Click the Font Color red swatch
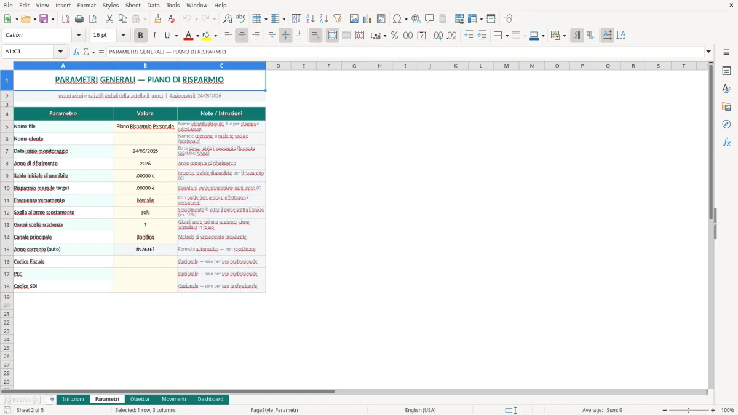The image size is (738, 415). [x=188, y=36]
